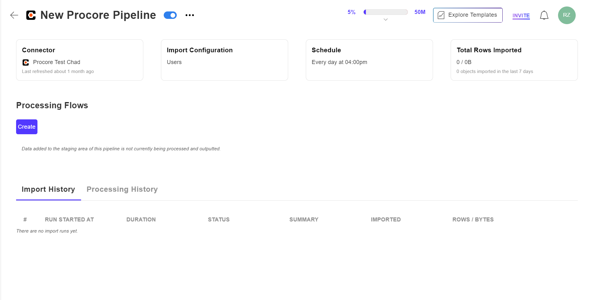This screenshot has width=589, height=300.
Task: Open the Total Rows Imported card
Action: [x=514, y=60]
